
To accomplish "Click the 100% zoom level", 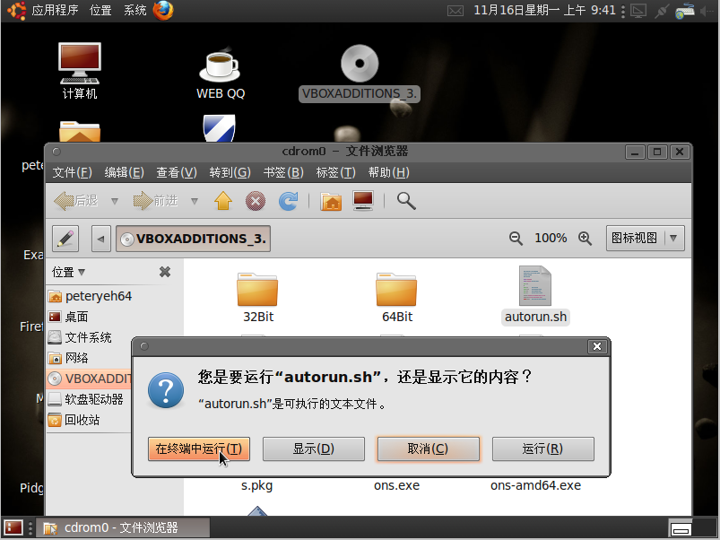I will pyautogui.click(x=551, y=239).
